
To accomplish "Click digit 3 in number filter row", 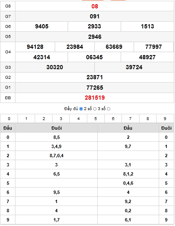I will pos(61,118).
